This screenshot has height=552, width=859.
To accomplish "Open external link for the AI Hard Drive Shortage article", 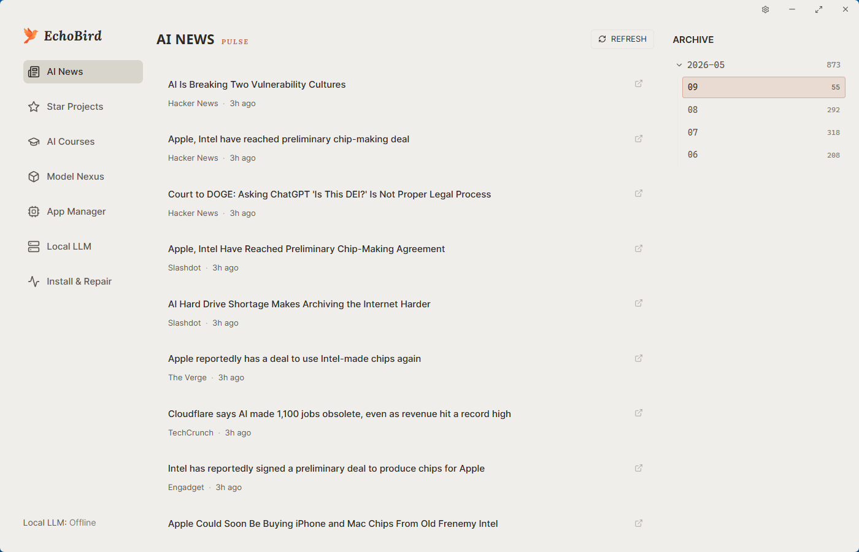I will pyautogui.click(x=639, y=303).
